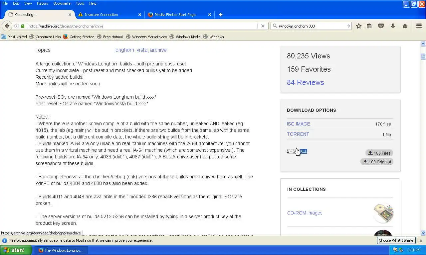This screenshot has height=255, width=426.
Task: Go to the Firefox Home icon
Action: pos(405,26)
